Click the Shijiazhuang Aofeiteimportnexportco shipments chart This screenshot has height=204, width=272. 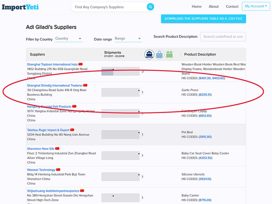(x=120, y=198)
